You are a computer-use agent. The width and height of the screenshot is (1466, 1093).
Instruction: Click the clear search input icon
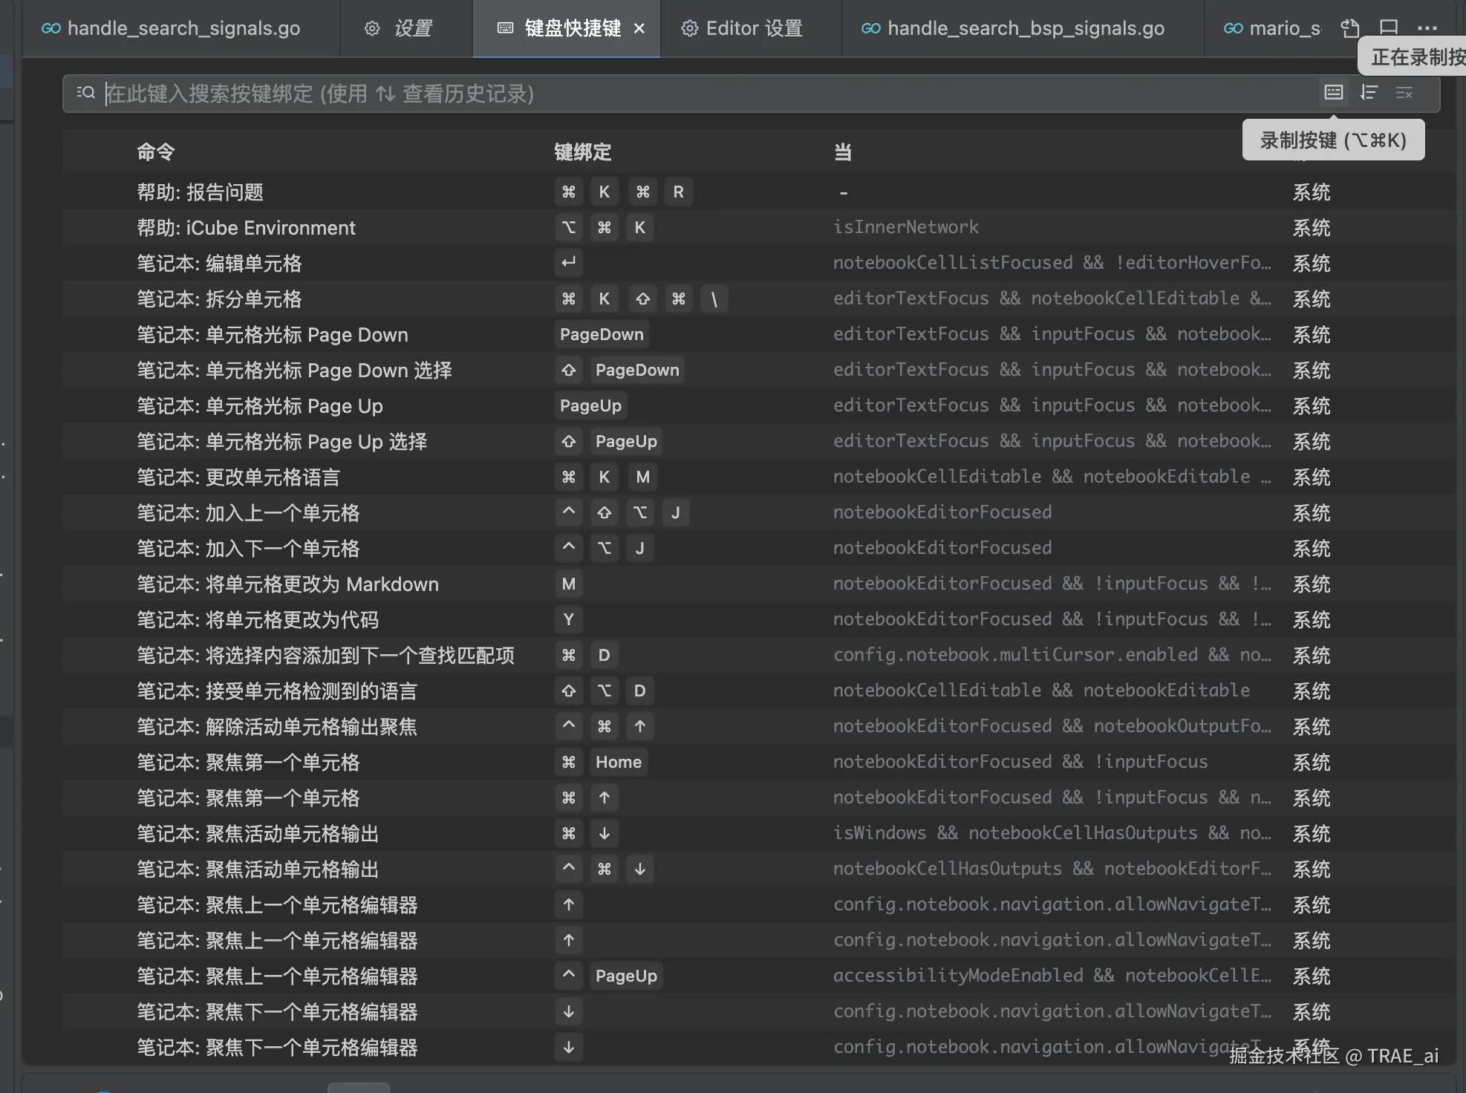(x=1404, y=93)
